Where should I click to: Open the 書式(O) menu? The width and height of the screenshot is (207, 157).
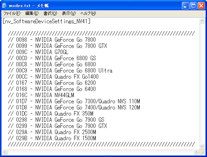click(x=50, y=13)
